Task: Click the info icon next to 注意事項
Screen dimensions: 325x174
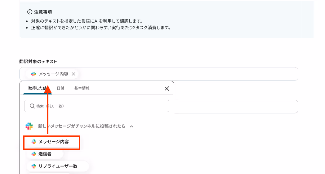Action: tap(30, 12)
